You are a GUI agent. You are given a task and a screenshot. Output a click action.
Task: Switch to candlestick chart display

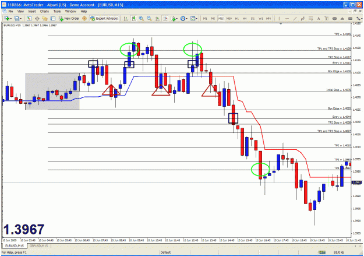133,18
